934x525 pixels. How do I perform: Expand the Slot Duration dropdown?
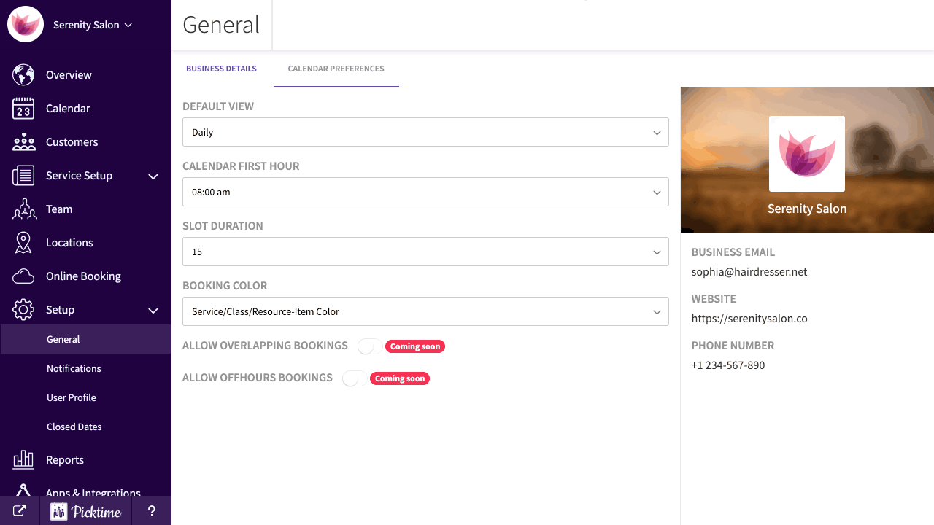tap(425, 252)
